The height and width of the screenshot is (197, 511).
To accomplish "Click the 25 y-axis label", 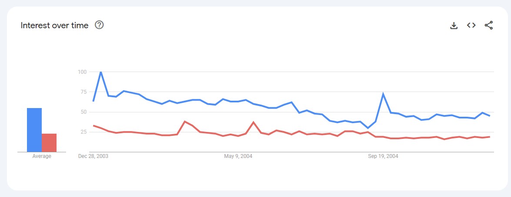I will [x=83, y=132].
